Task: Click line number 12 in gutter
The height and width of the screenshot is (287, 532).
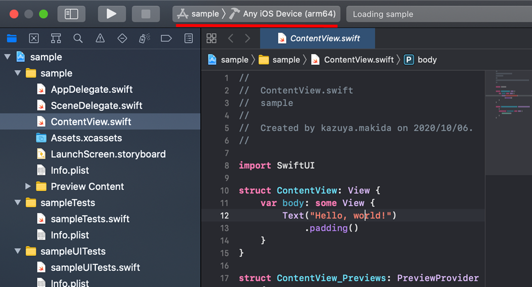Action: pyautogui.click(x=224, y=216)
